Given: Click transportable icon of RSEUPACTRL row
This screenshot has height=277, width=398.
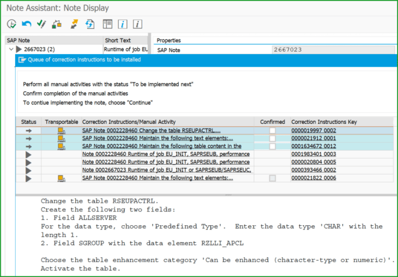Looking at the screenshot, I should 62,130.
